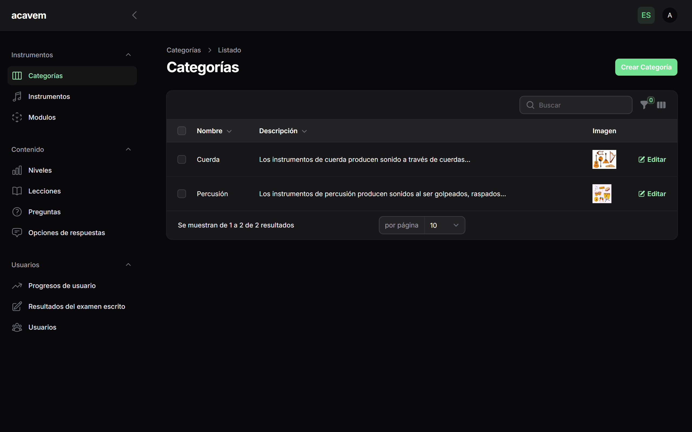
Task: Click the Crear Categoría button
Action: point(646,67)
